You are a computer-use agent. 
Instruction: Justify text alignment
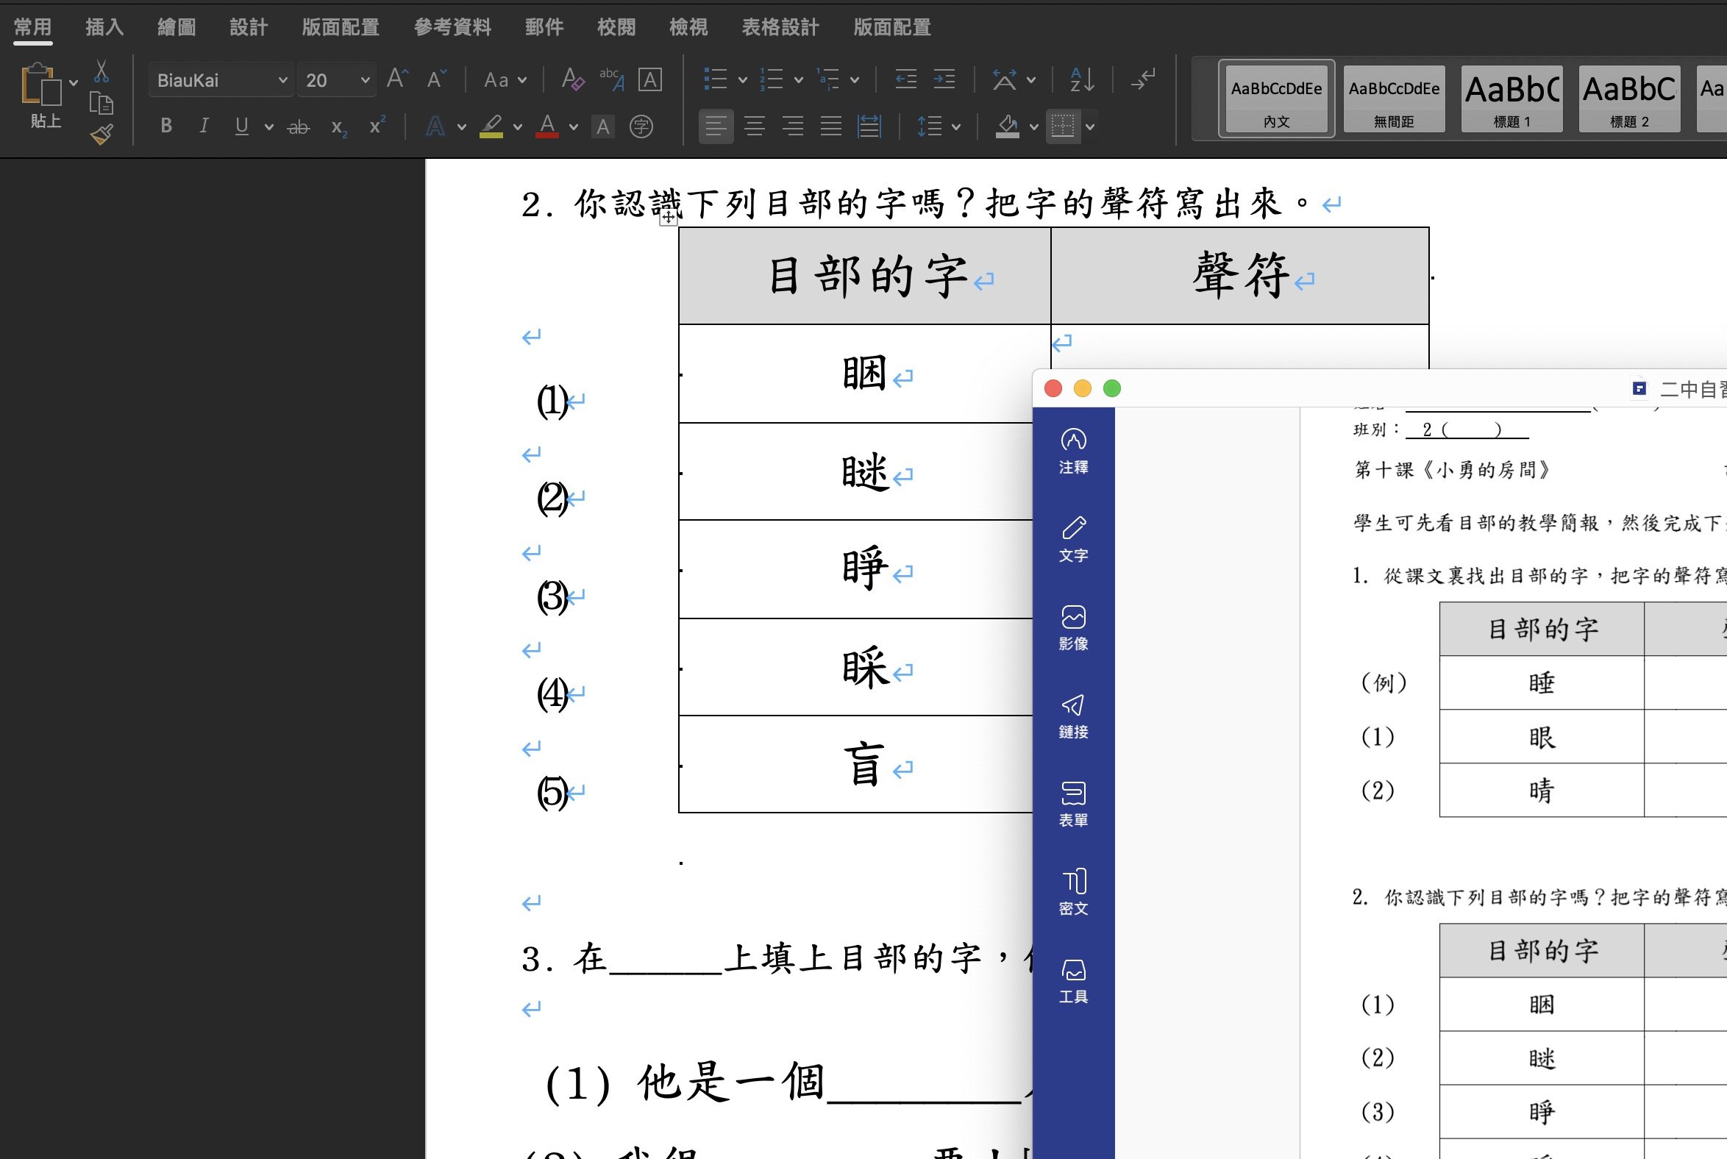tap(831, 126)
